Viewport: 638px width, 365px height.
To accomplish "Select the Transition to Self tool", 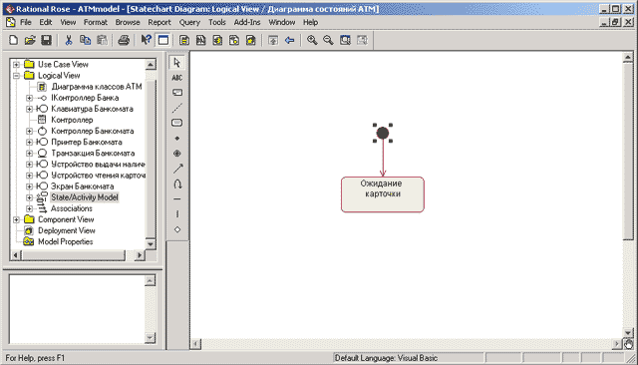I will [x=177, y=183].
